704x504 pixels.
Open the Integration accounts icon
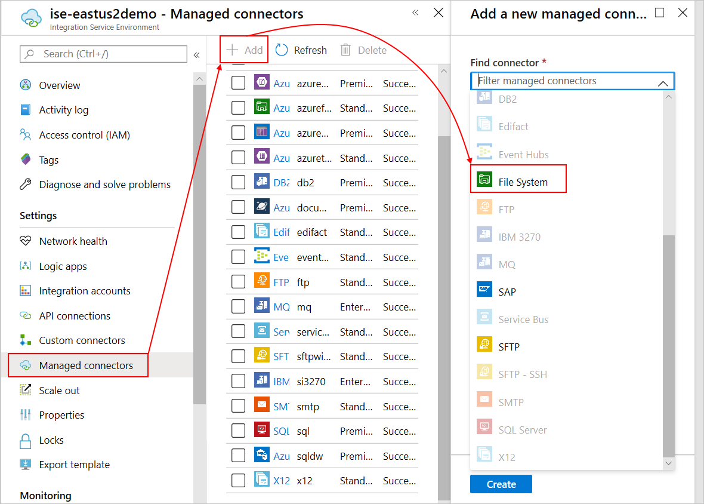pos(26,291)
